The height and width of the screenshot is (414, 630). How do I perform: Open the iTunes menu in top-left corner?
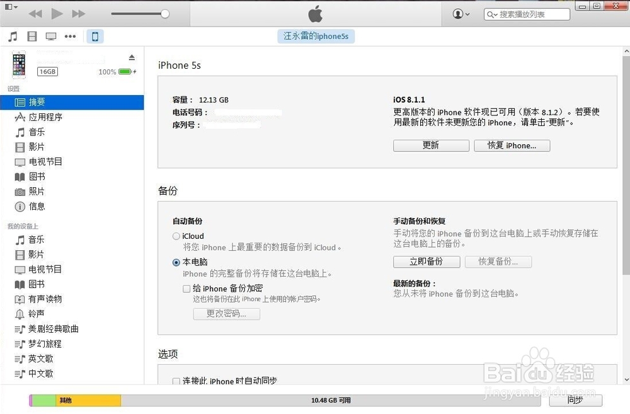click(x=11, y=7)
